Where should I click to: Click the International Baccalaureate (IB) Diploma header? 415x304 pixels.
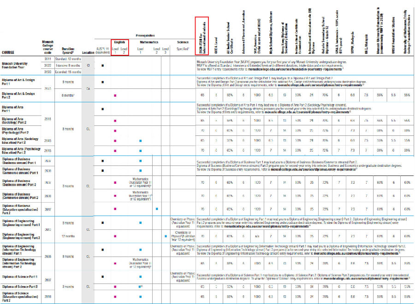click(x=311, y=31)
